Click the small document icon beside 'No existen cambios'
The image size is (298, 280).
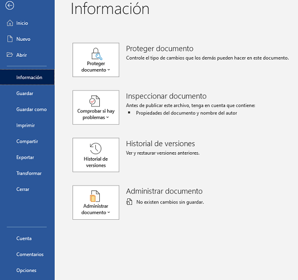129,202
